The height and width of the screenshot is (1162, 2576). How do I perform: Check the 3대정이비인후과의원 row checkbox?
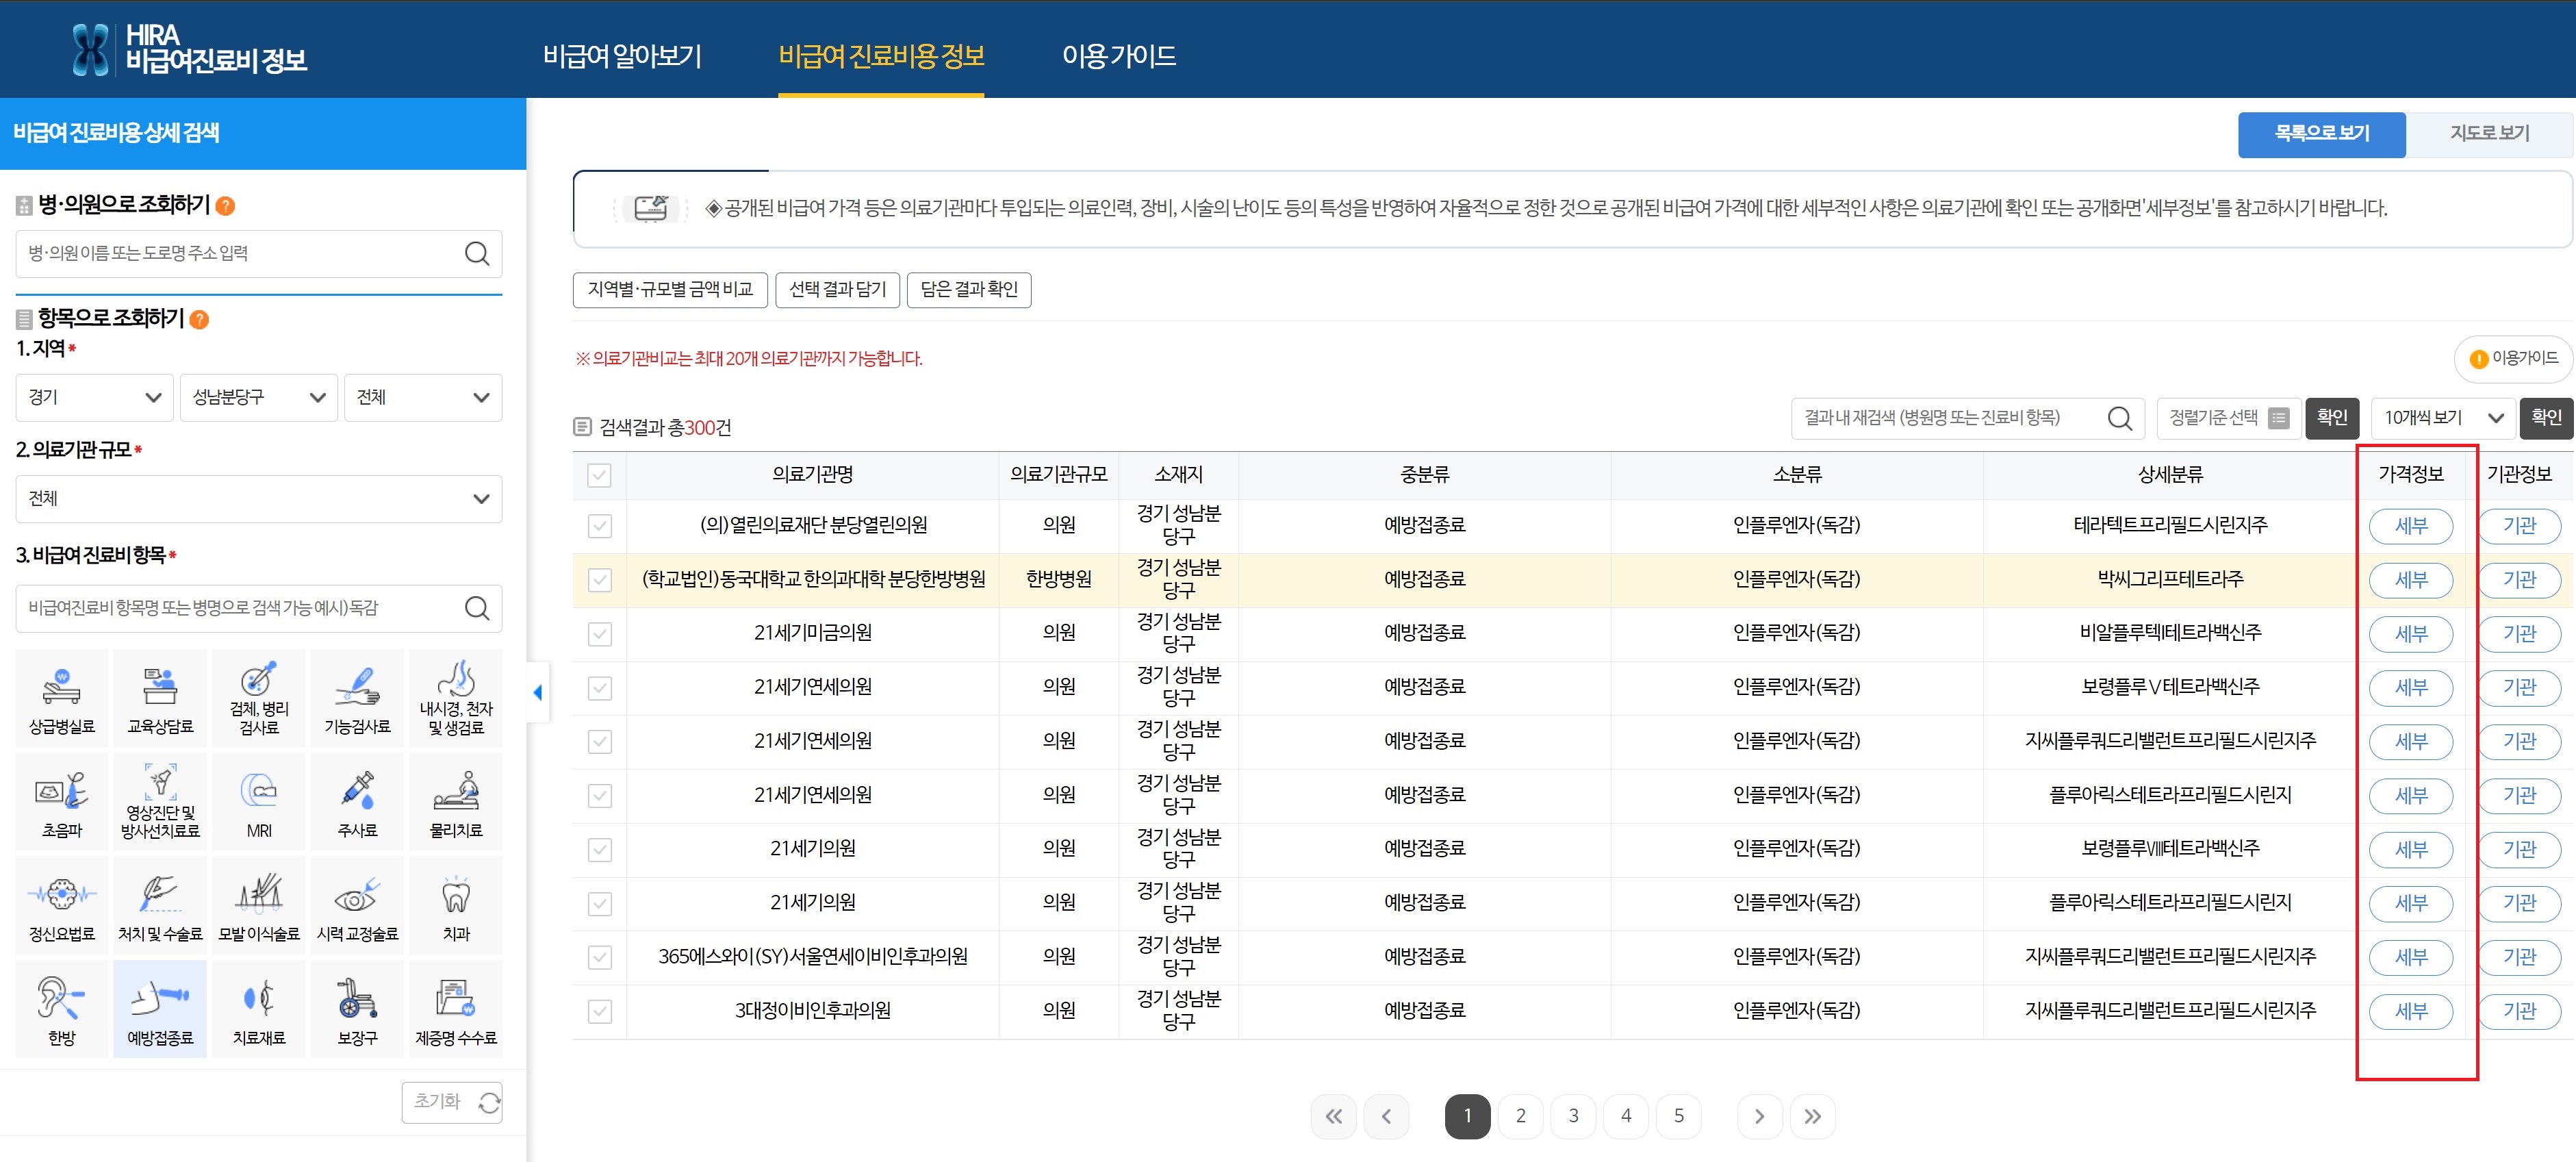pos(599,1011)
